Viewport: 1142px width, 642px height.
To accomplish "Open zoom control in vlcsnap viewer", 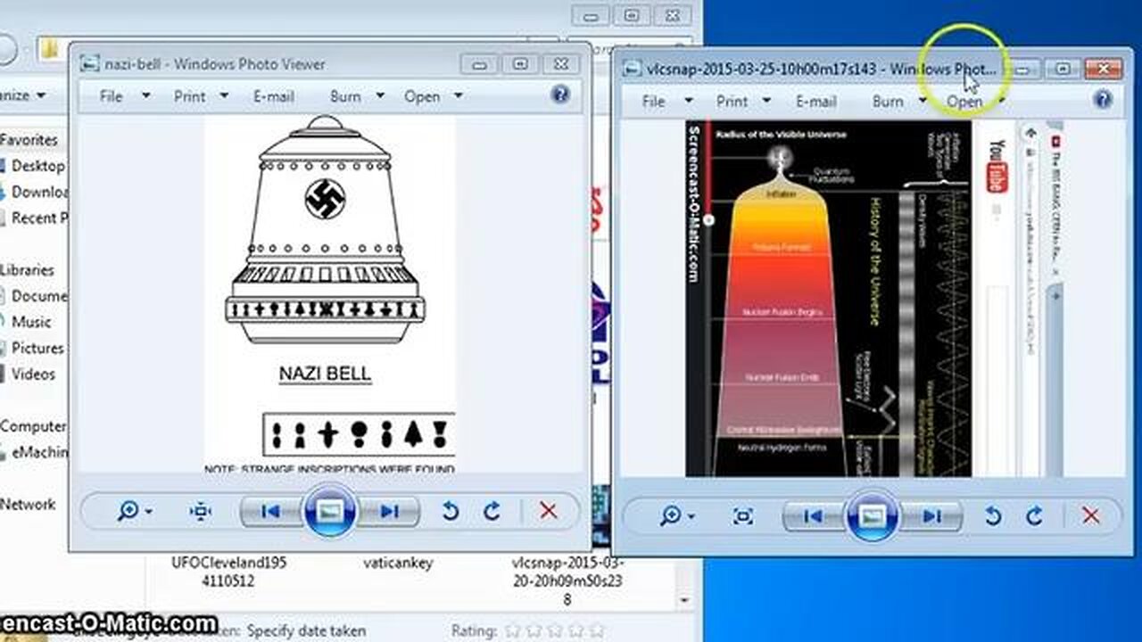I will point(676,515).
